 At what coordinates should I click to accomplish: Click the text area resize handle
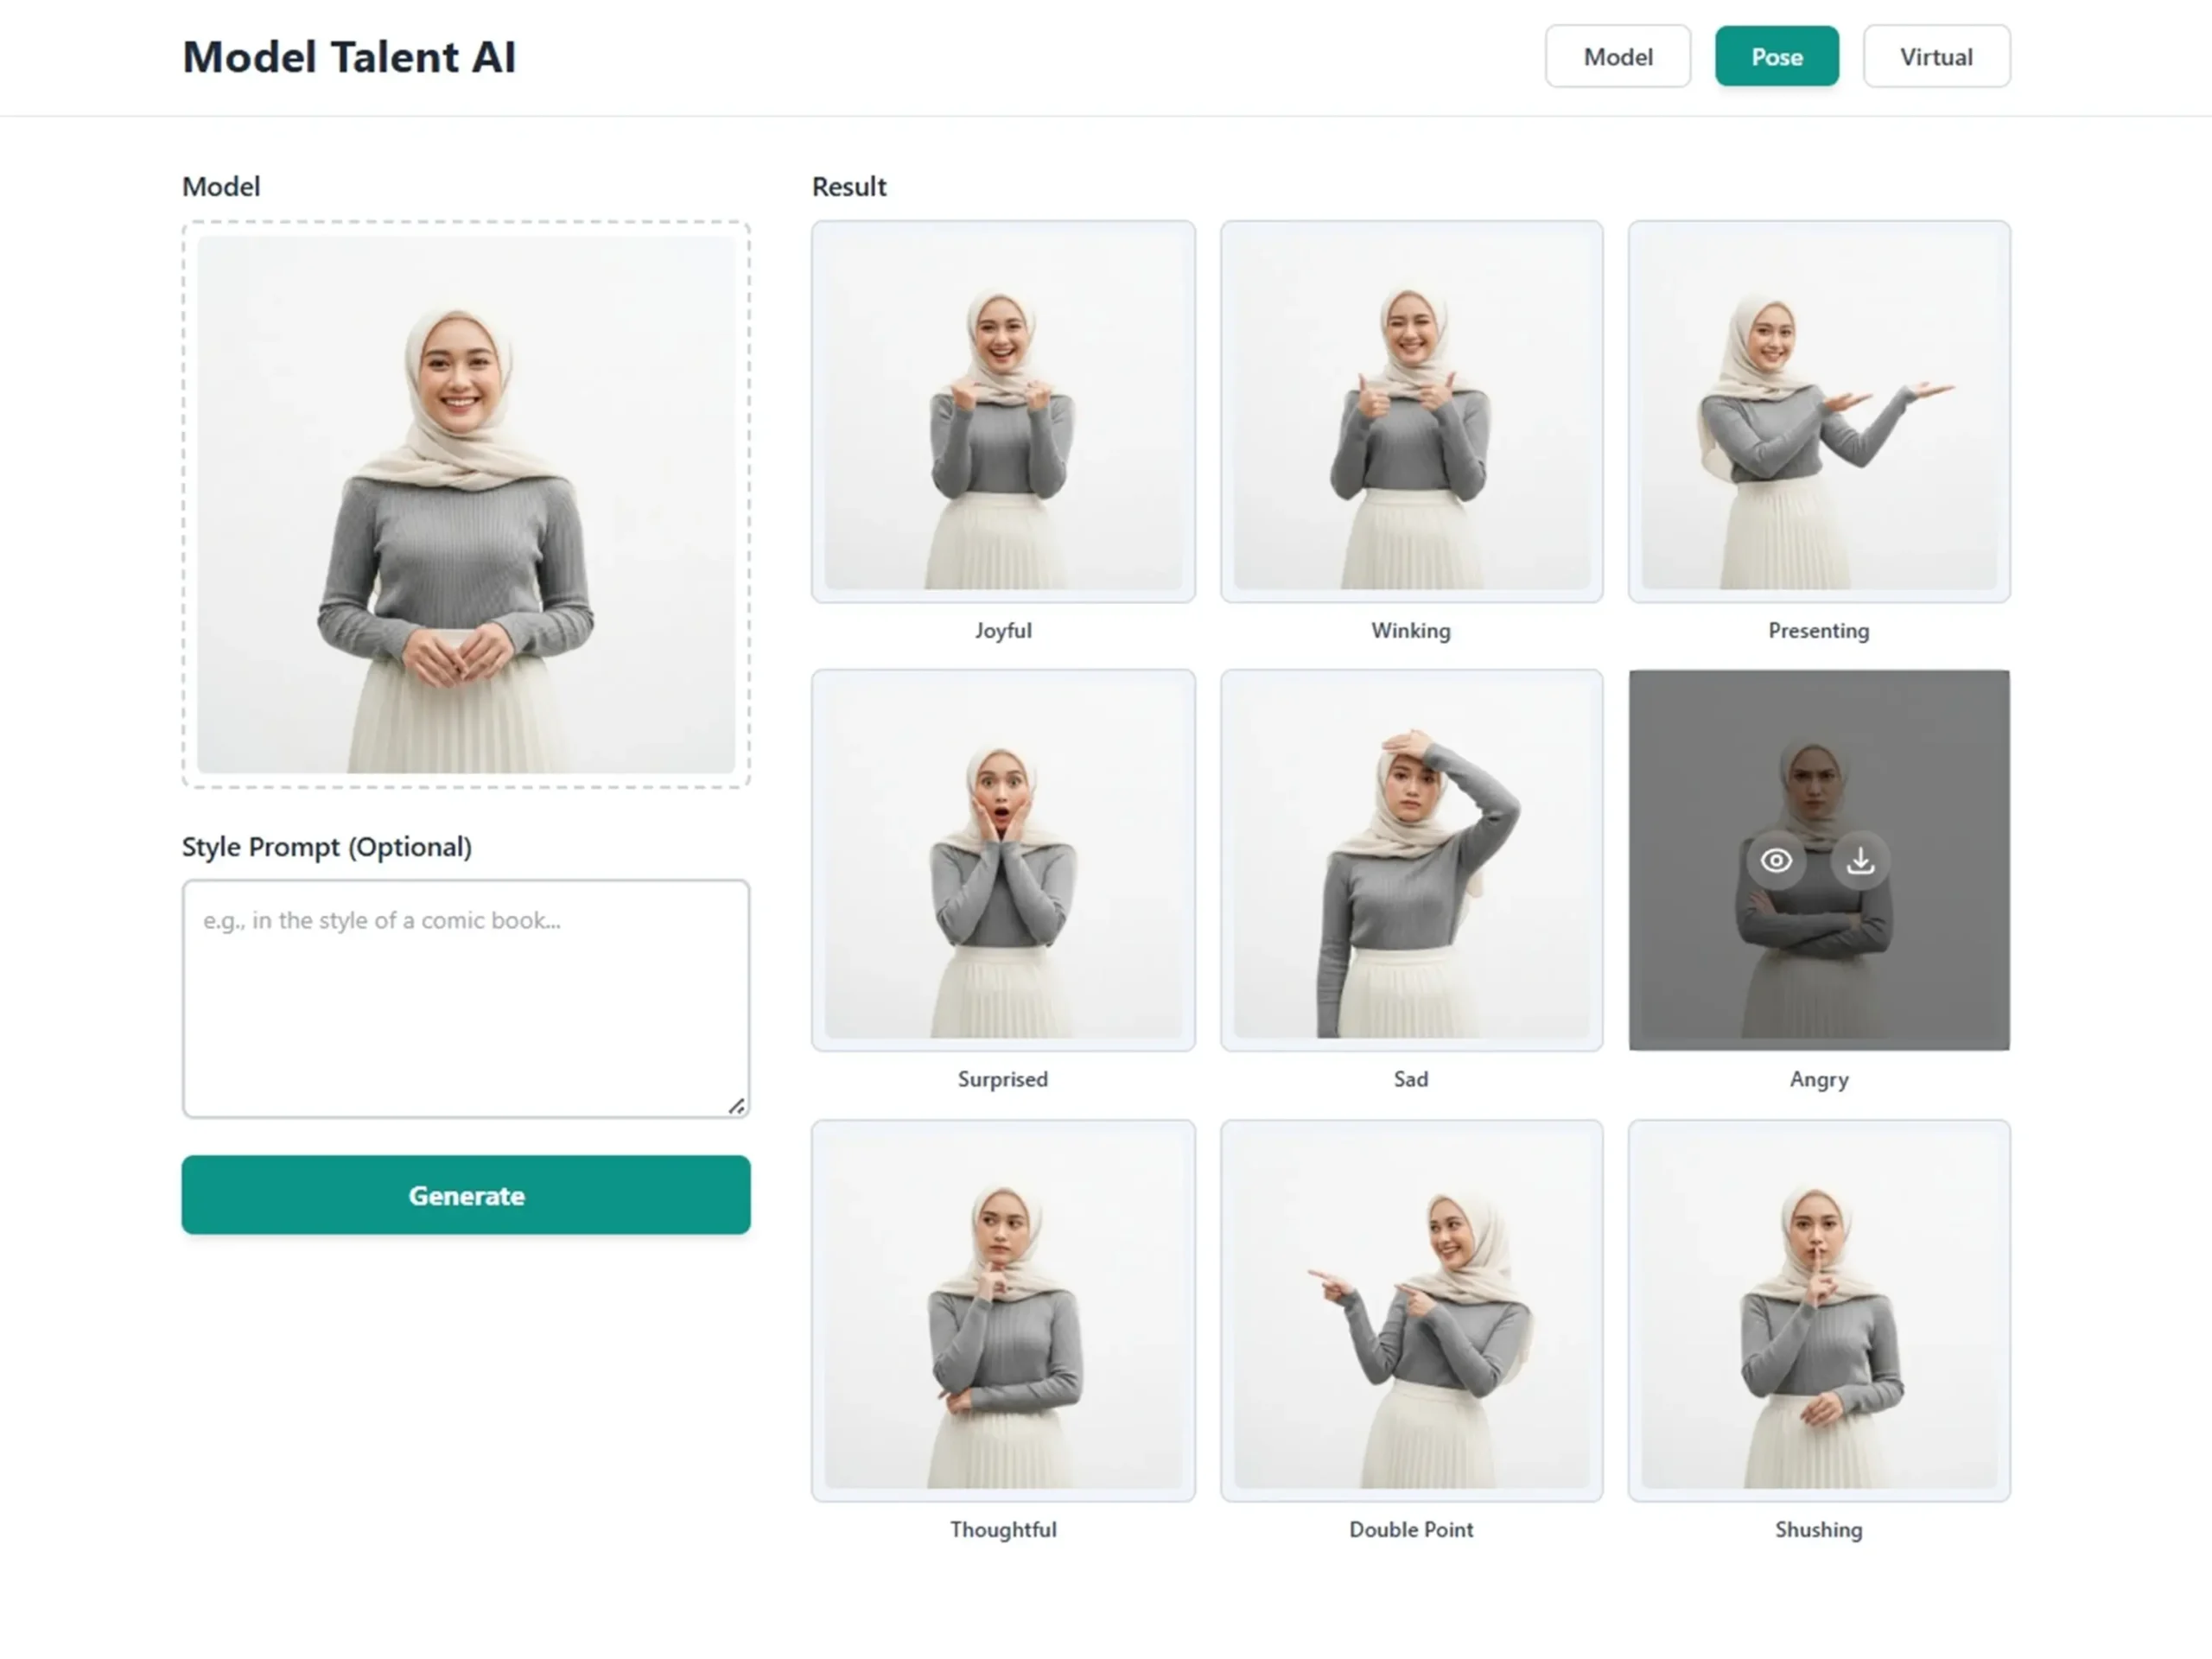pos(737,1105)
